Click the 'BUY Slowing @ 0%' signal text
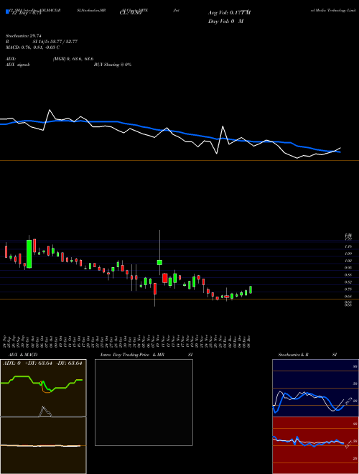The width and height of the screenshot is (359, 474). tap(113, 65)
